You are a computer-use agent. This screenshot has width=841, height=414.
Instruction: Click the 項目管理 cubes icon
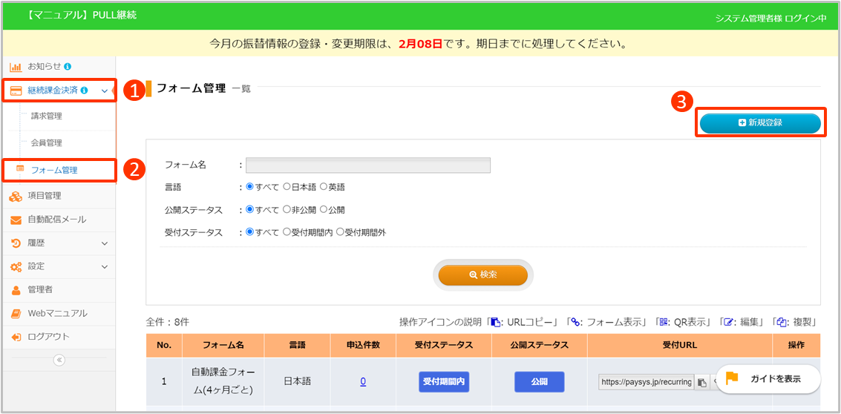[x=16, y=196]
